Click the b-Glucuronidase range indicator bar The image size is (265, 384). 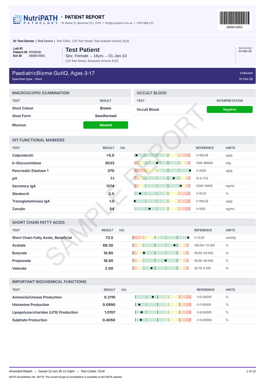click(162, 163)
